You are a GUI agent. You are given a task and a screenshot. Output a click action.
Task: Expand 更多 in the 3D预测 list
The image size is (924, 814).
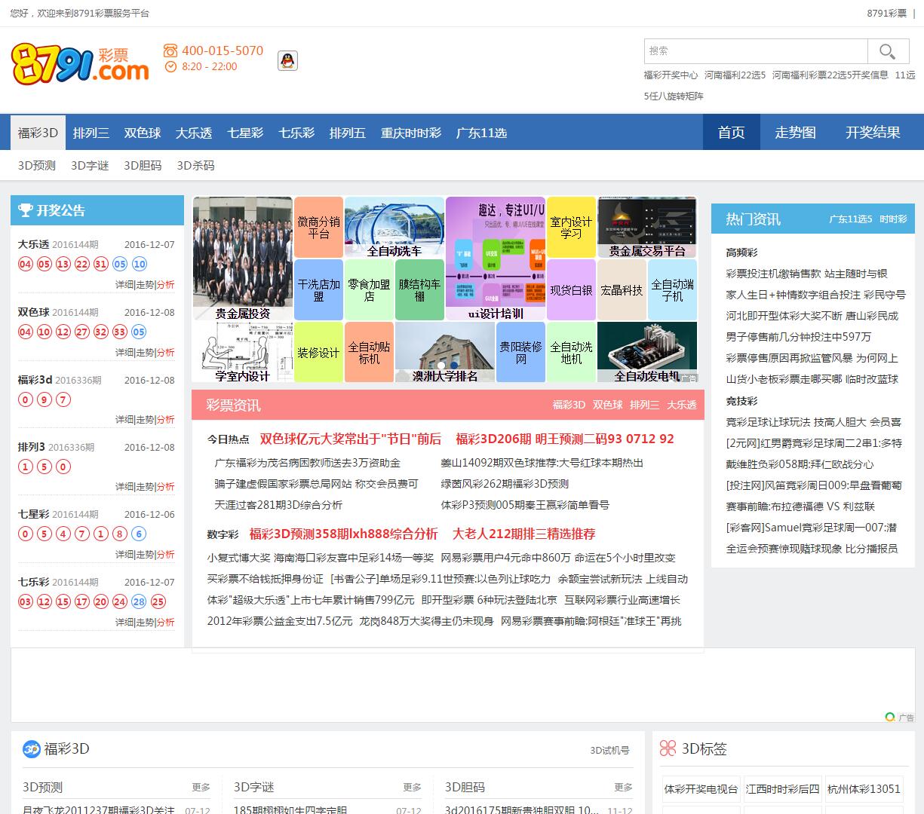click(x=201, y=787)
